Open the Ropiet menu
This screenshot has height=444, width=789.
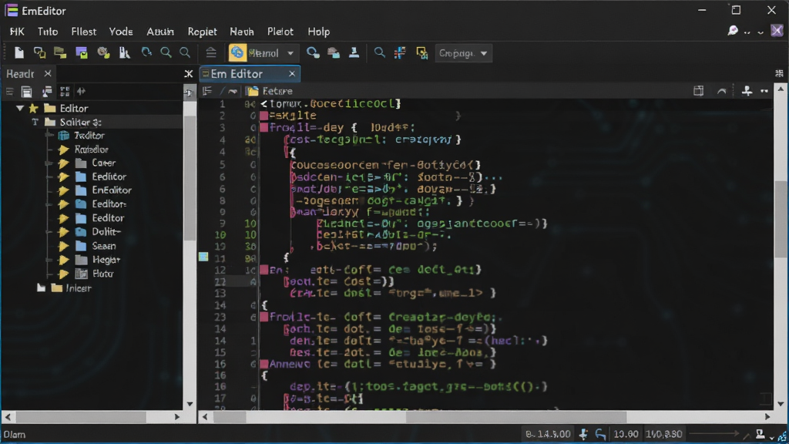point(202,31)
